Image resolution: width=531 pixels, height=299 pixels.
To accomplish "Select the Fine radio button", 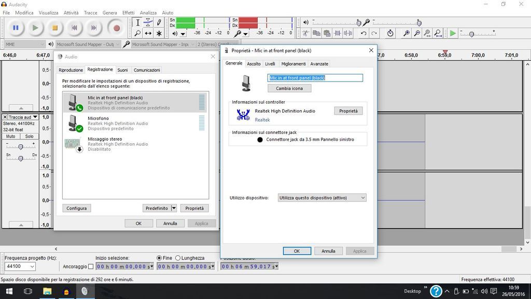I will pyautogui.click(x=159, y=258).
